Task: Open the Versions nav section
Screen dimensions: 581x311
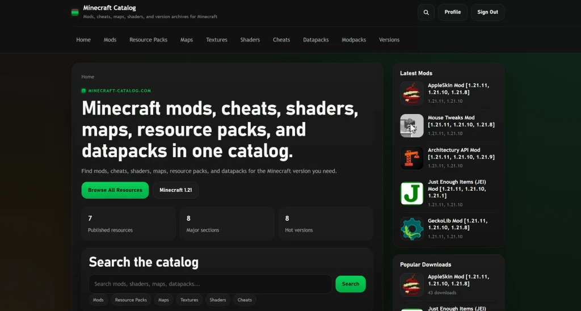Action: tap(389, 40)
